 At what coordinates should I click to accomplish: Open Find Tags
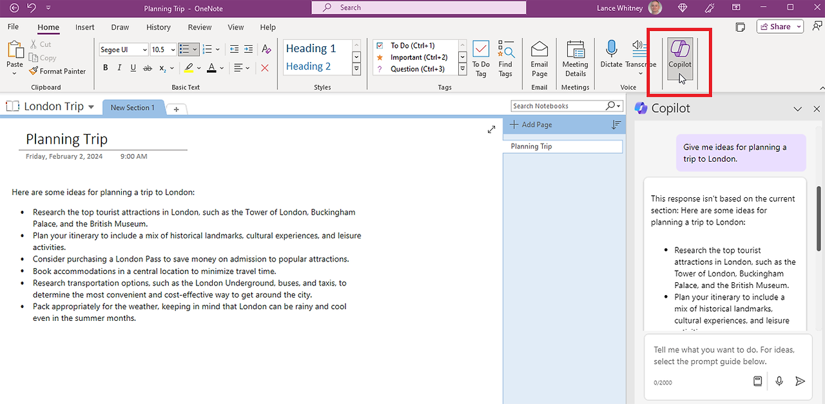(505, 59)
